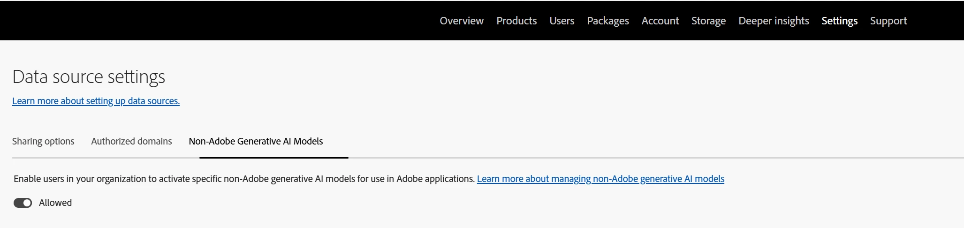Screen dimensions: 964x228
Task: Select the Non-Adobe Generative AI Models tab
Action: [x=256, y=141]
